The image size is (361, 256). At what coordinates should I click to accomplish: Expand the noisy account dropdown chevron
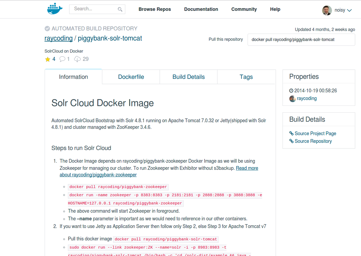click(350, 11)
